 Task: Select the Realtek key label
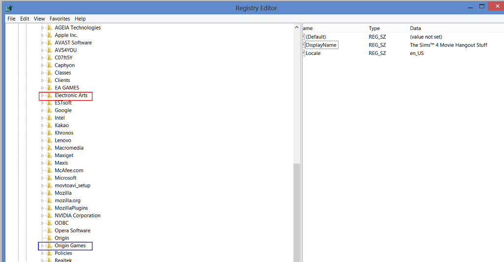coord(63,260)
